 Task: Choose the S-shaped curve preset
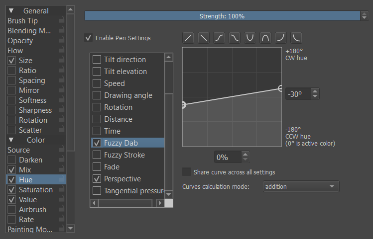(220, 37)
